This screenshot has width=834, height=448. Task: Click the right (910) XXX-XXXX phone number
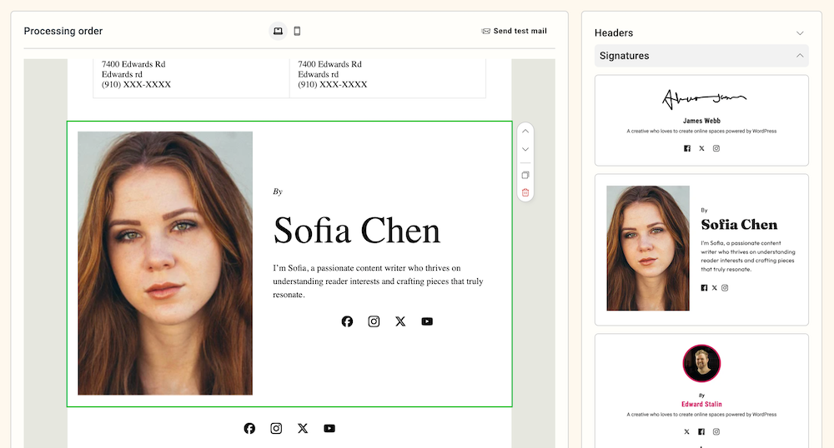333,85
